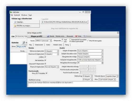Switch to the Haladó videó tab

point(58,45)
